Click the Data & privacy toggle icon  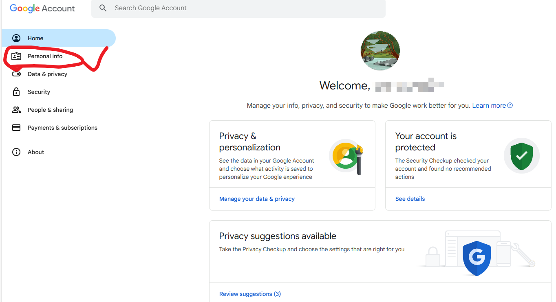(16, 74)
